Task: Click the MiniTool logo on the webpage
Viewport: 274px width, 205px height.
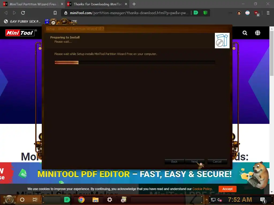Action: 21,33
